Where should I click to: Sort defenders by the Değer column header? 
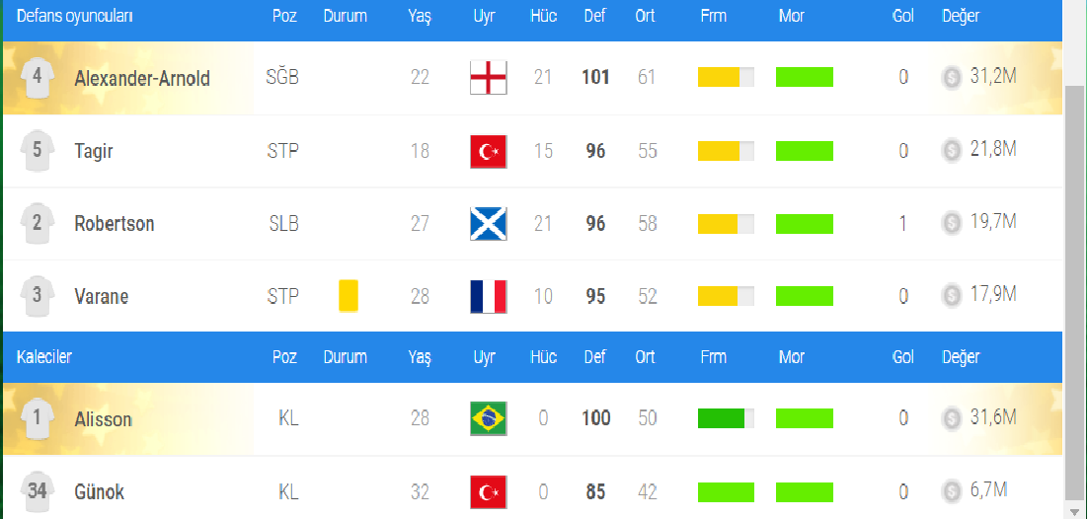click(x=961, y=16)
